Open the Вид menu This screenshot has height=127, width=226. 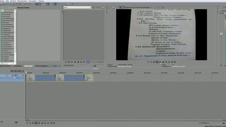click(7, 1)
